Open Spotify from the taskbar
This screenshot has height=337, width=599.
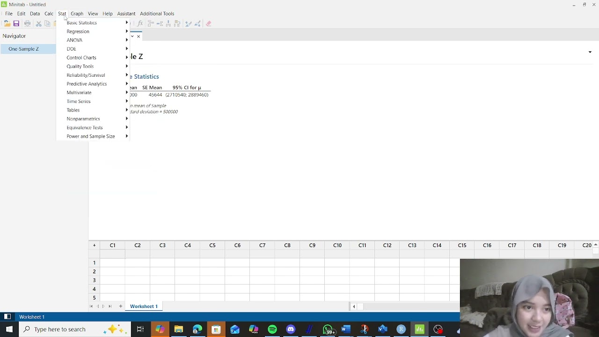pos(272,329)
